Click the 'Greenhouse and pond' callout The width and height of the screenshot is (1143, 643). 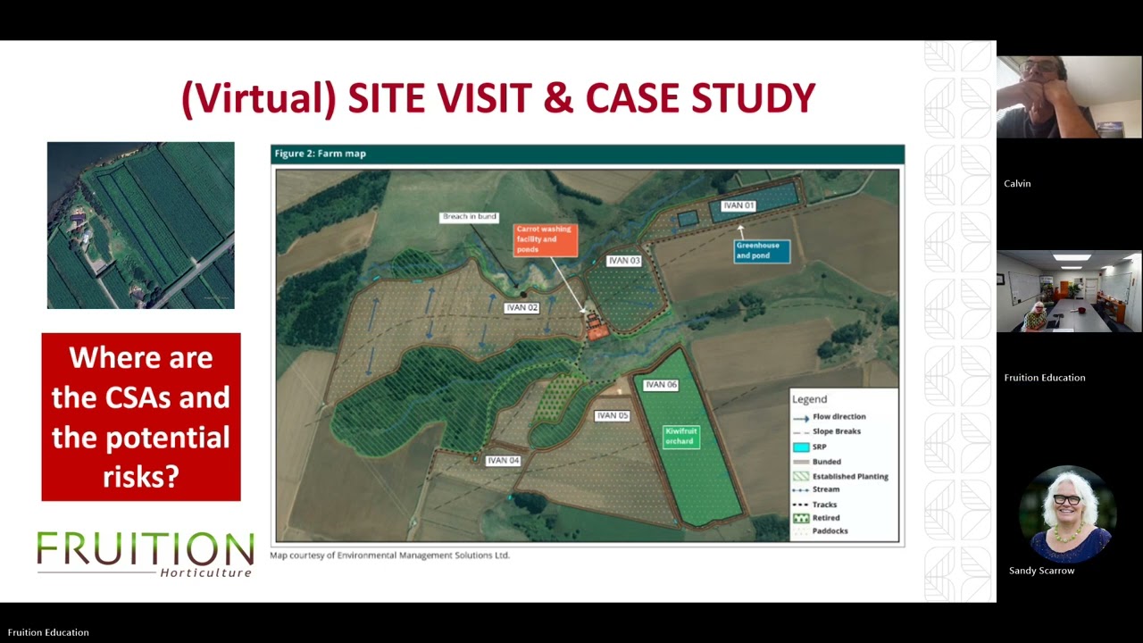point(762,251)
